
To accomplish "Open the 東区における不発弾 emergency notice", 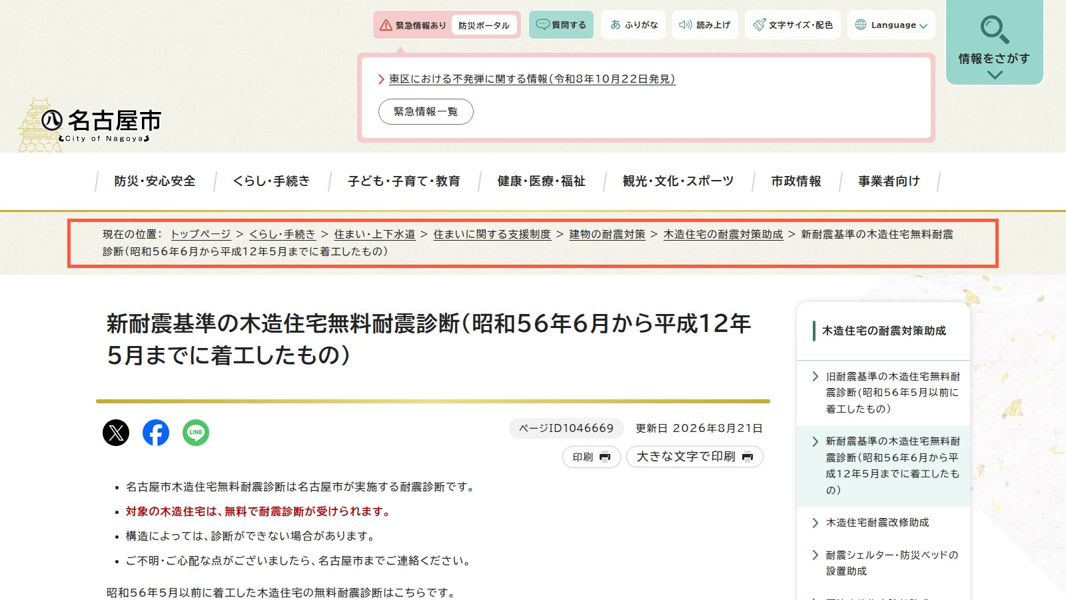I will click(x=532, y=79).
